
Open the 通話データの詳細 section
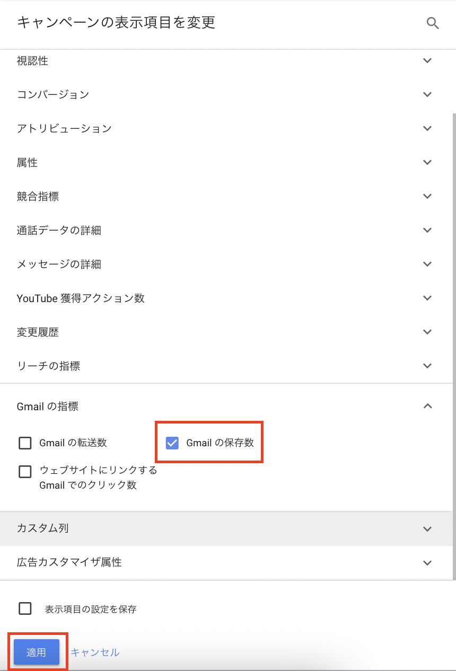[x=428, y=231]
